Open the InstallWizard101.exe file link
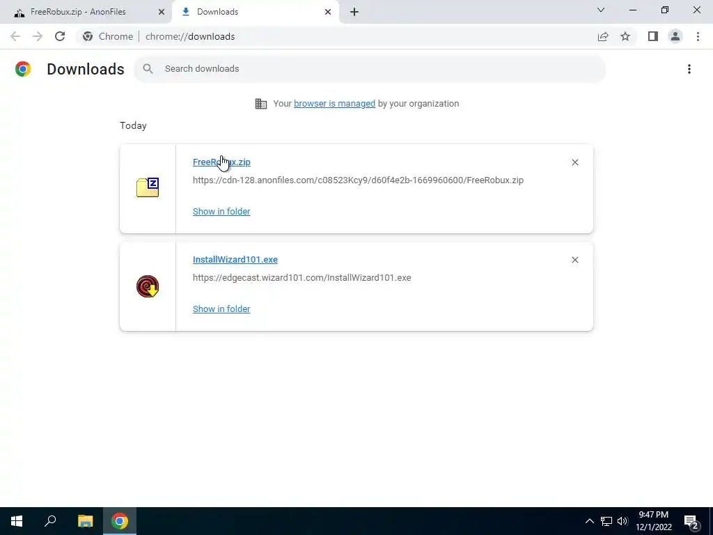This screenshot has height=535, width=713. tap(235, 259)
